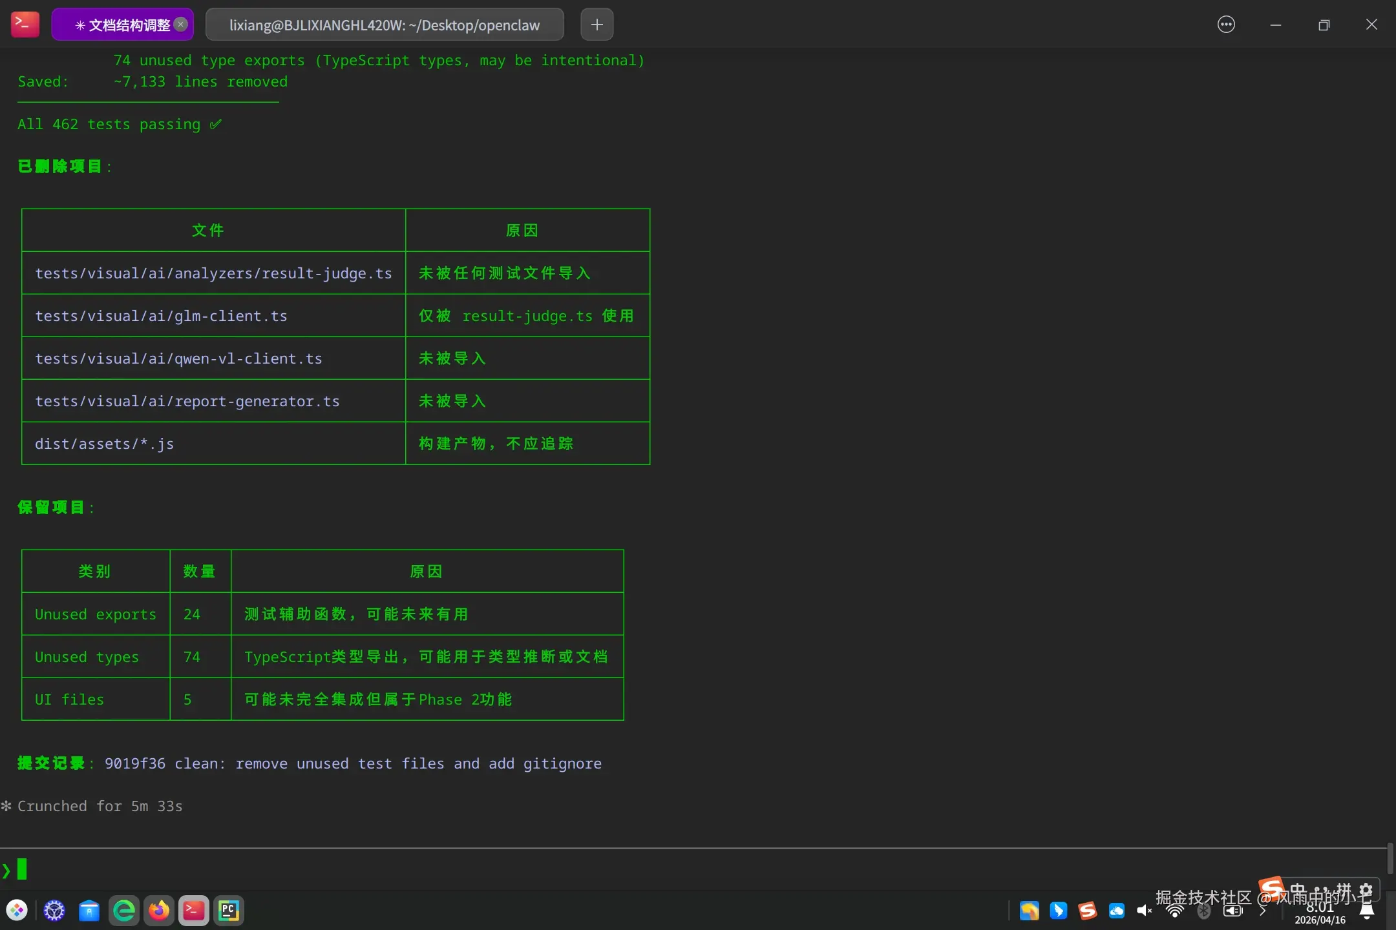
Task: Expand hidden tray icons arrow
Action: pos(1262,911)
